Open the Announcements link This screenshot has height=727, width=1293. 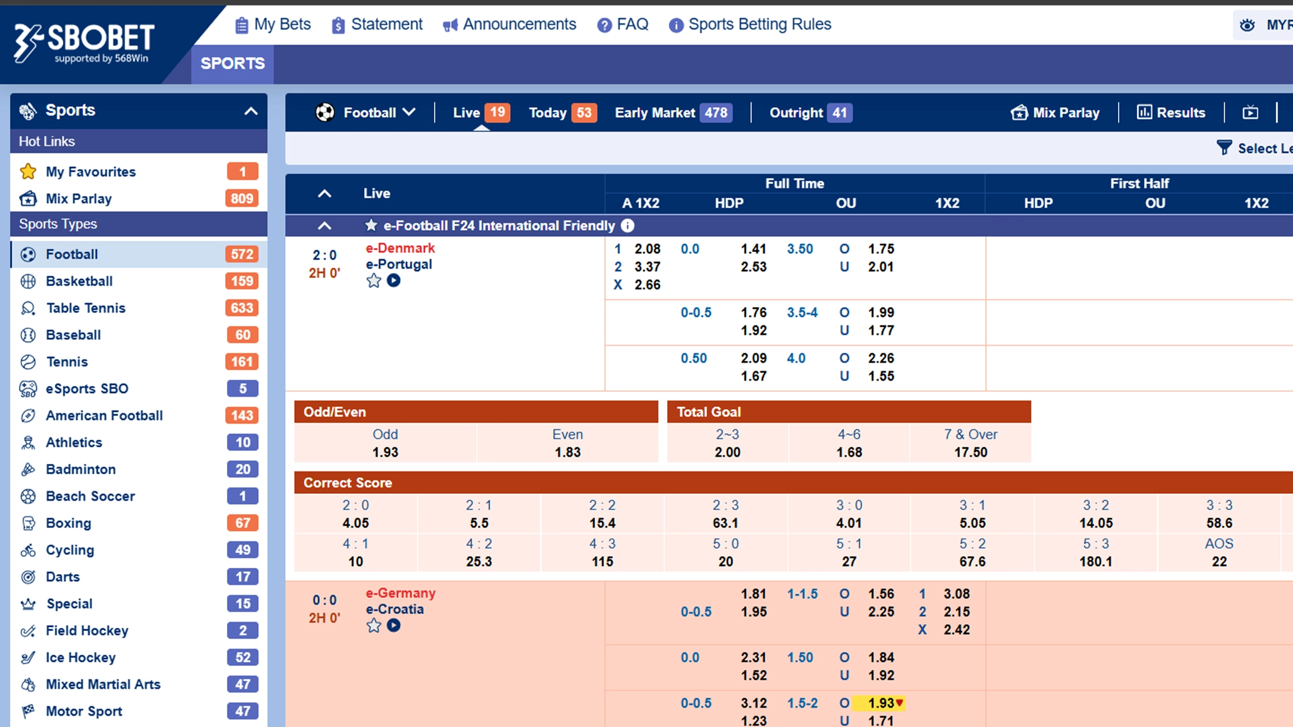point(509,25)
